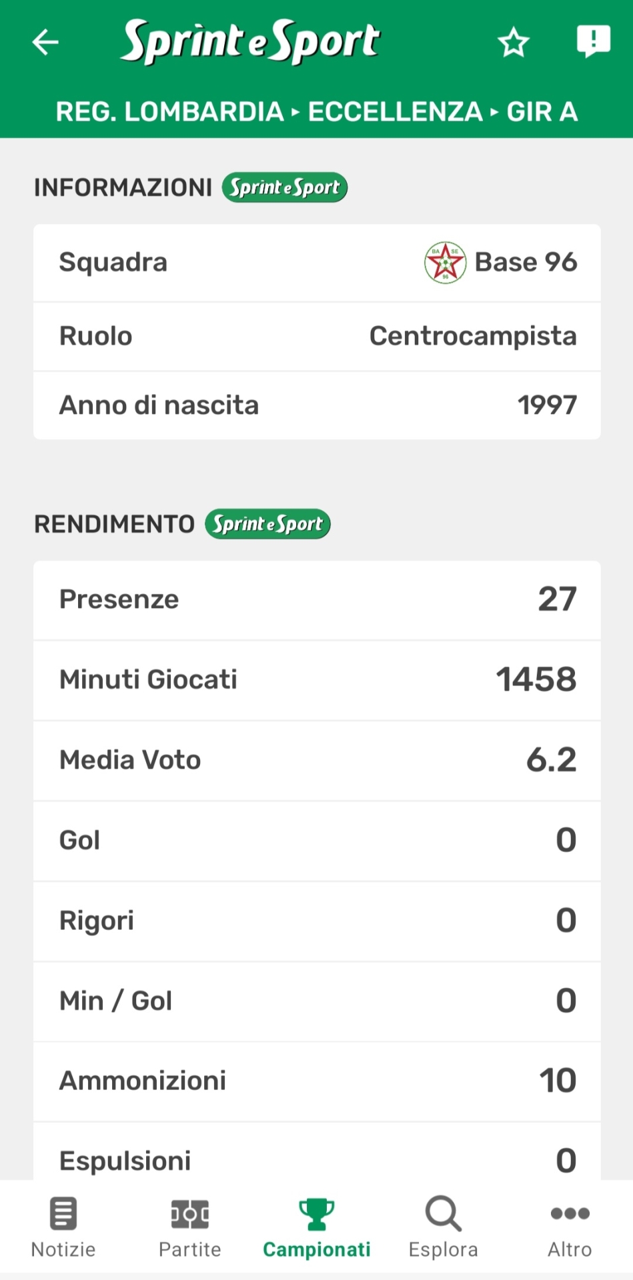The height and width of the screenshot is (1280, 633).
Task: Tap the Campionati trophy icon
Action: tap(316, 1213)
